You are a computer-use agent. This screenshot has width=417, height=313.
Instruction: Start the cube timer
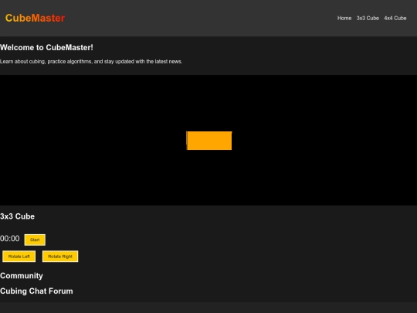coord(35,240)
